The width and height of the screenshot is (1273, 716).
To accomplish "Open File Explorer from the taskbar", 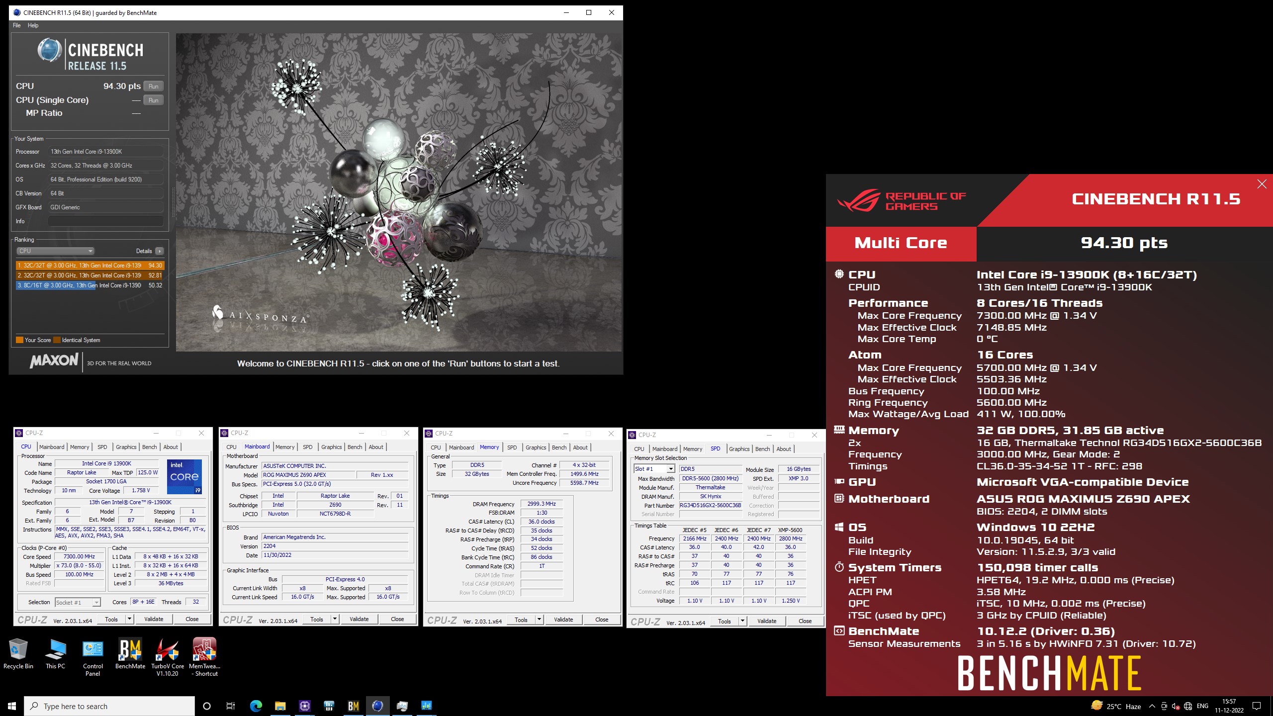I will coord(280,706).
